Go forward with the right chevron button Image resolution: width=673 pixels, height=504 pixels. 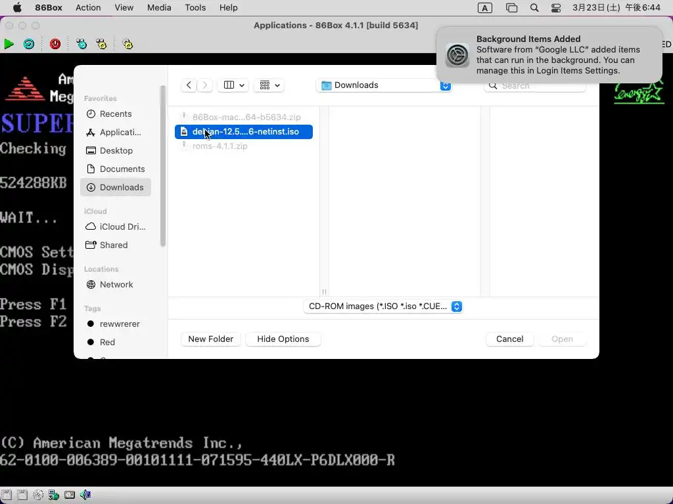205,85
